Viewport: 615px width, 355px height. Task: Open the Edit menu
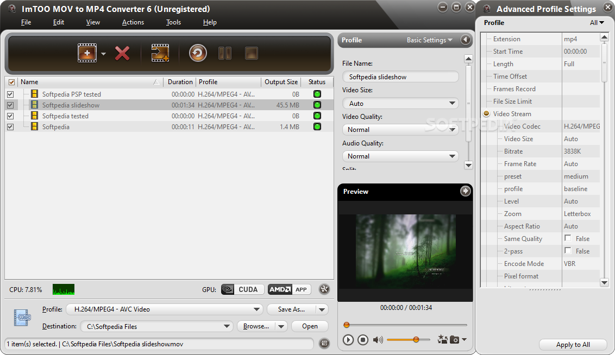point(59,22)
